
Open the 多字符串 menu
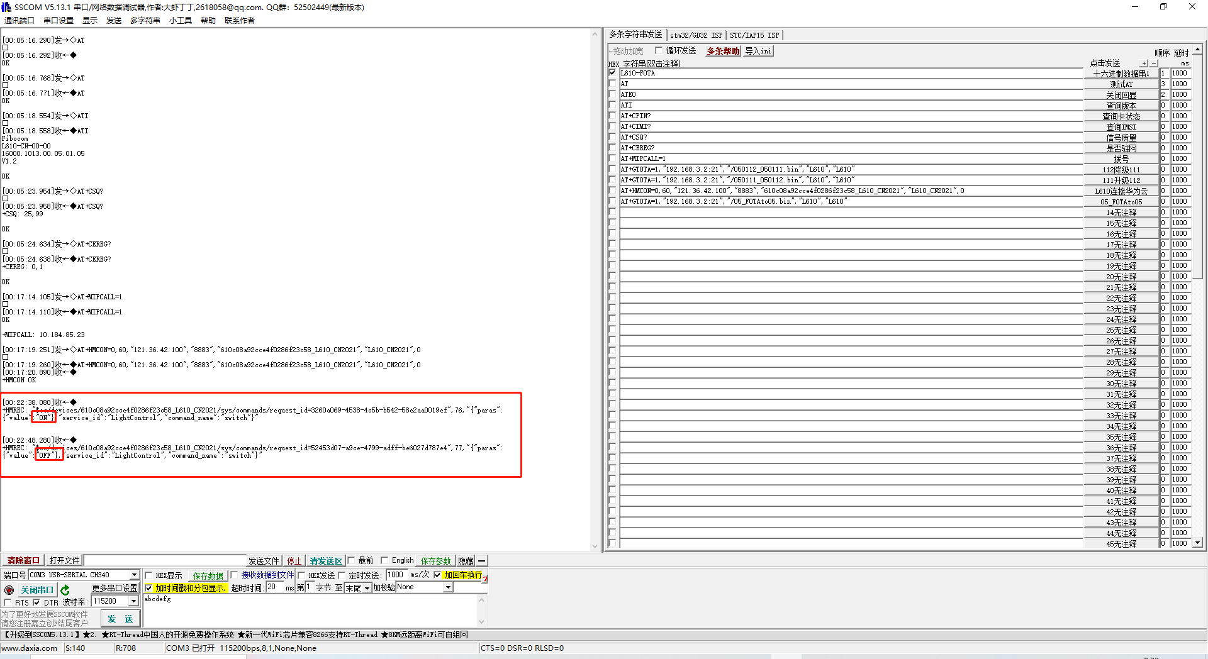[x=145, y=20]
